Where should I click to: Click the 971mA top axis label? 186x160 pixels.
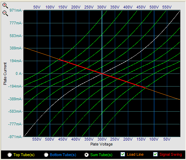point(16,10)
